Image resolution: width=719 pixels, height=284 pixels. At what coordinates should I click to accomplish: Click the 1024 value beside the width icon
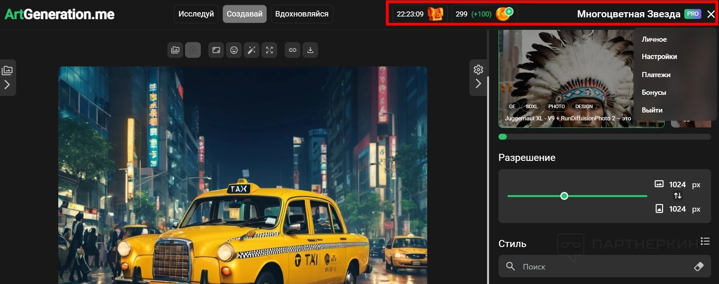[677, 184]
